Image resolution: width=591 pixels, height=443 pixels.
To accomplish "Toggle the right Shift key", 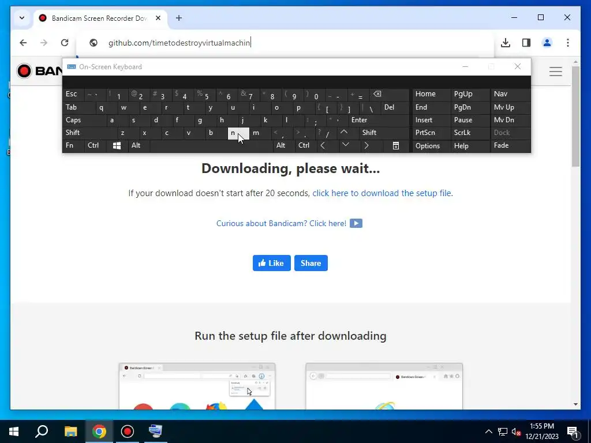I will [x=384, y=133].
